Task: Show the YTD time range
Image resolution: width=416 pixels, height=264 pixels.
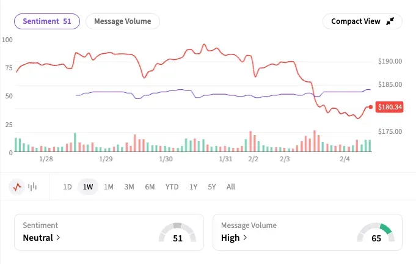Action: coord(172,187)
